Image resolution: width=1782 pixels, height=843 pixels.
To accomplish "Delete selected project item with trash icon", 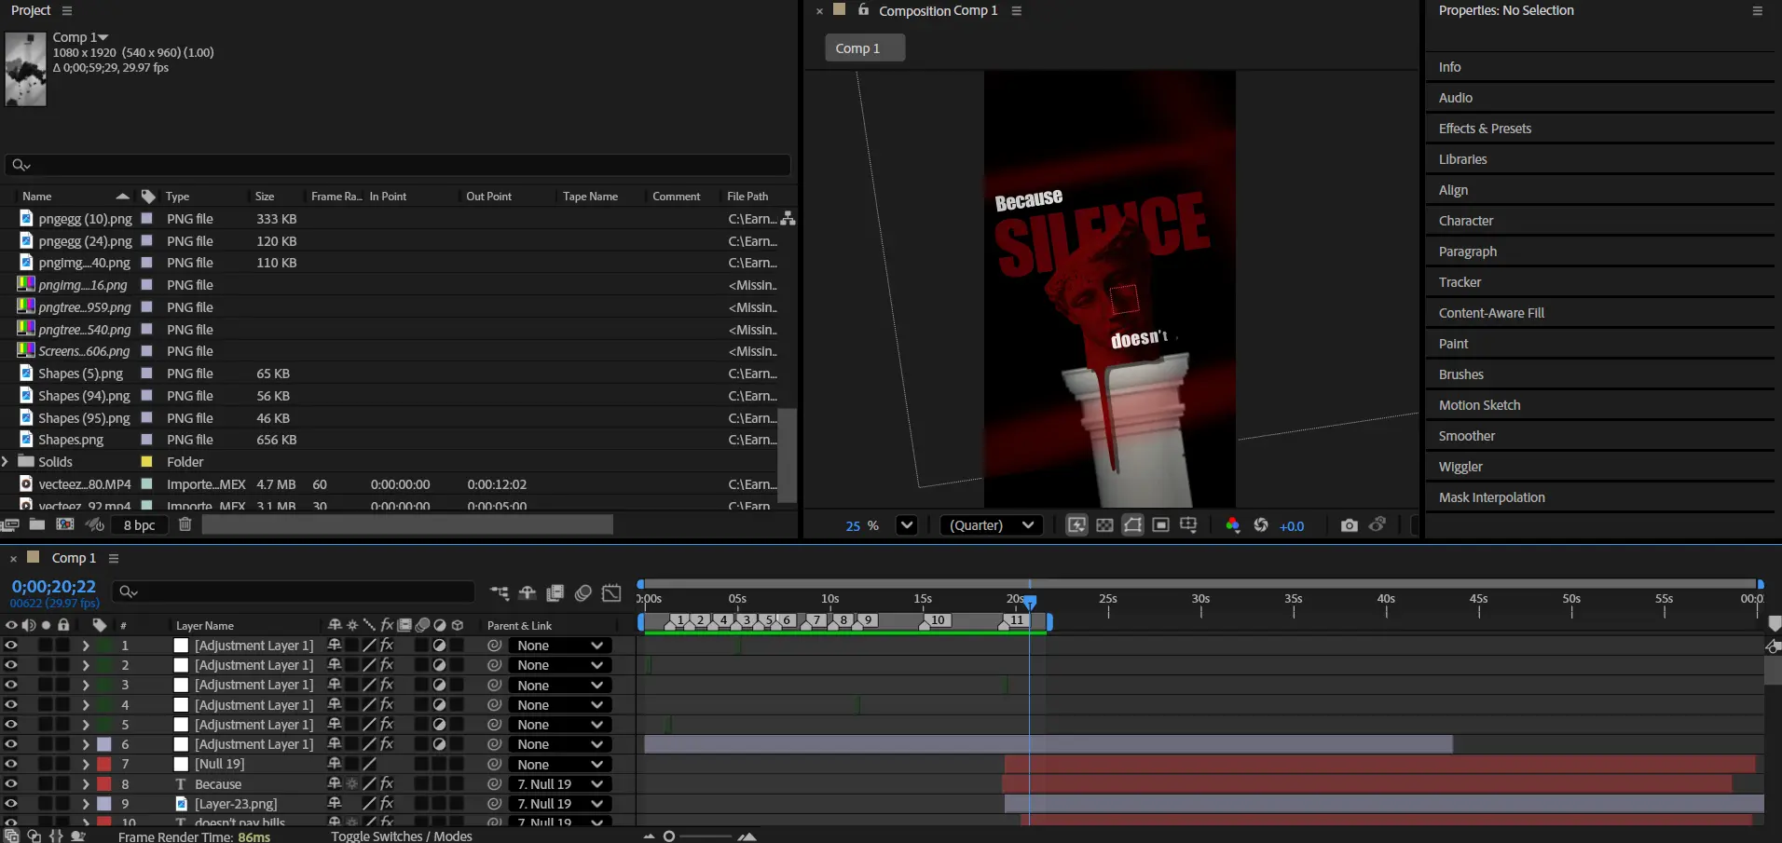I will pyautogui.click(x=185, y=524).
